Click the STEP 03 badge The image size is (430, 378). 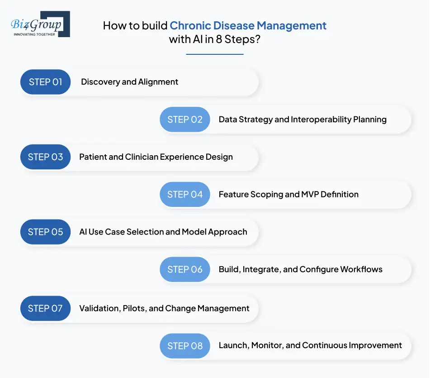(46, 157)
